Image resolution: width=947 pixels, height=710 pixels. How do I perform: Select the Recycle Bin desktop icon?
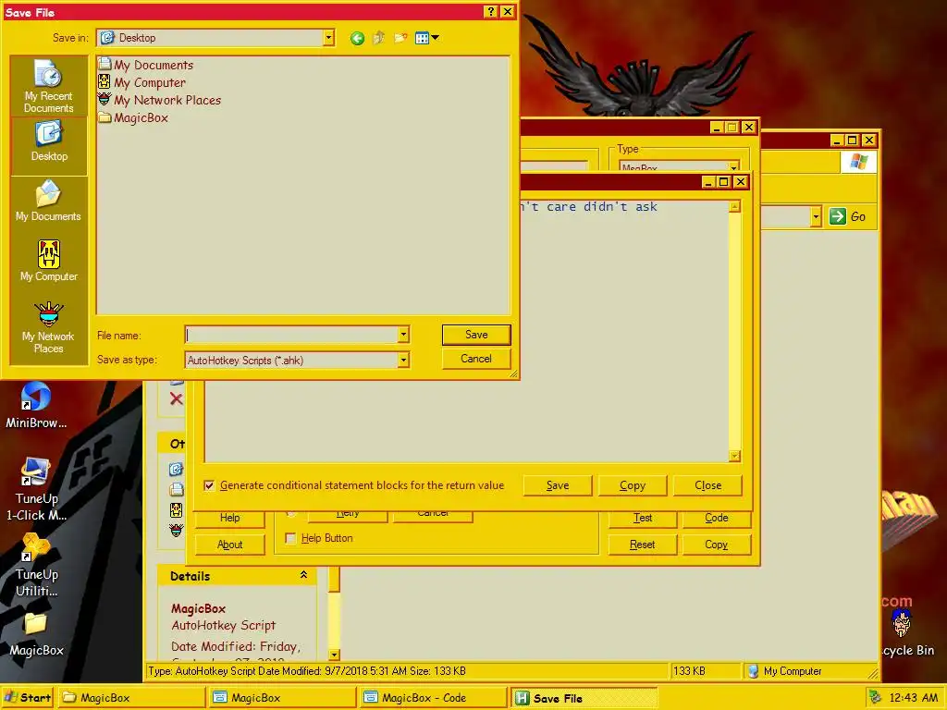(906, 632)
